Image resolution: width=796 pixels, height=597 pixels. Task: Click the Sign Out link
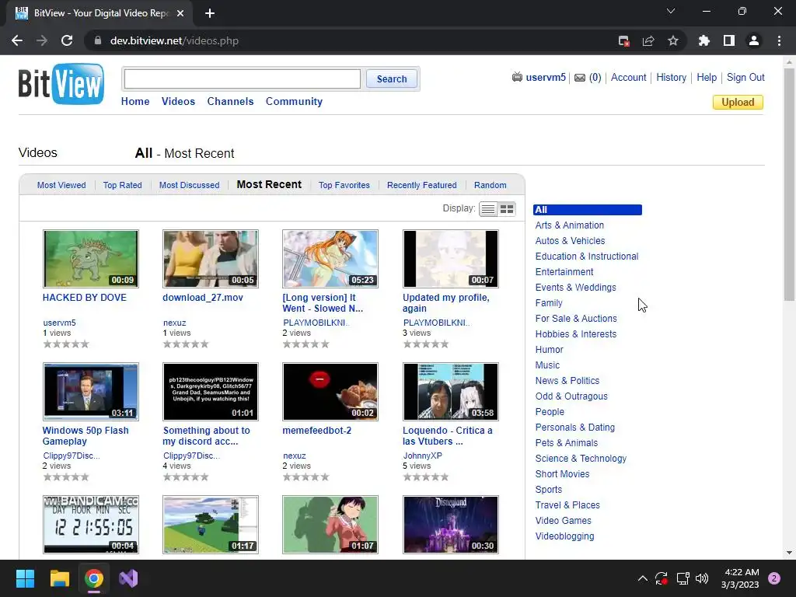coord(745,77)
